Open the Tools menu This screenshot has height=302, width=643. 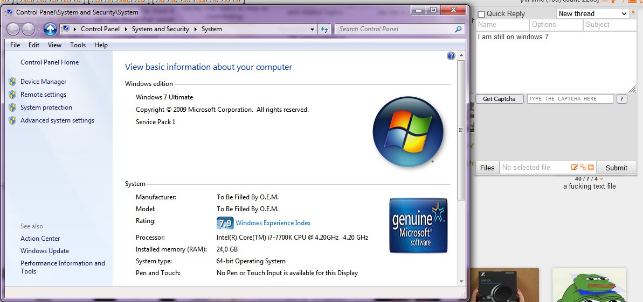(78, 45)
